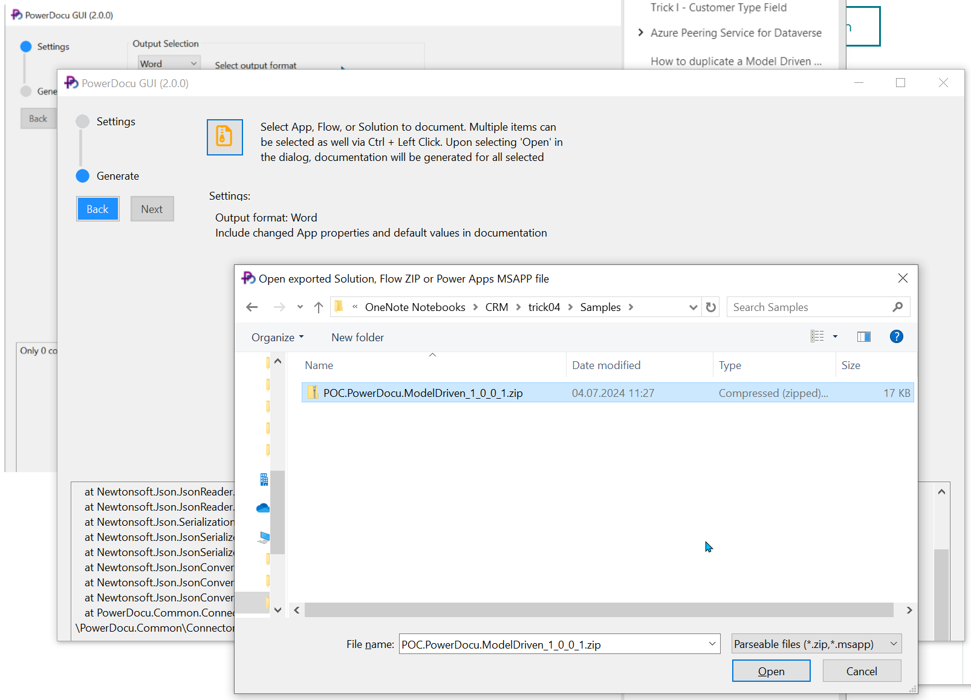Click the nav pane scroll down arrow
Image resolution: width=971 pixels, height=700 pixels.
[x=278, y=610]
